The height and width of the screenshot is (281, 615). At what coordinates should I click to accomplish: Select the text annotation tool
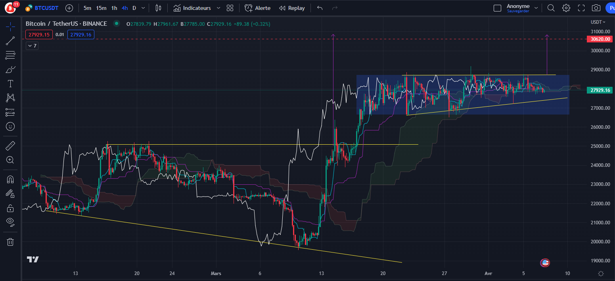coord(10,83)
